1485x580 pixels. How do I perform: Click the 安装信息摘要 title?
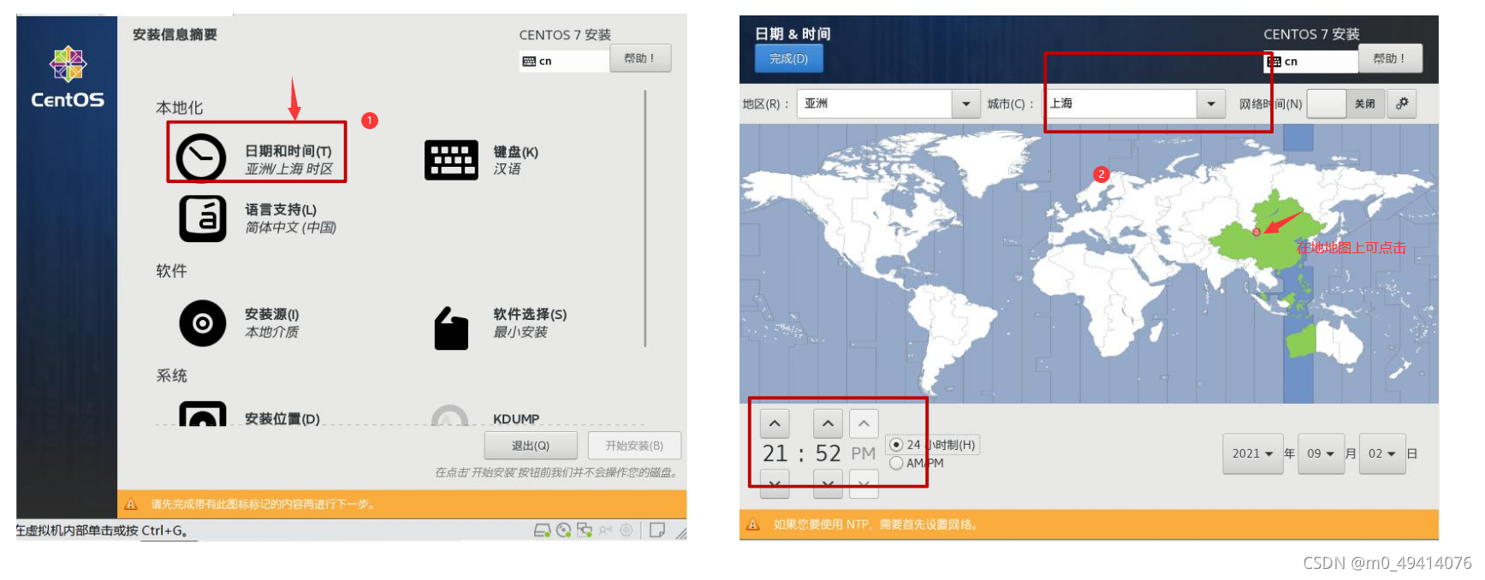(175, 34)
